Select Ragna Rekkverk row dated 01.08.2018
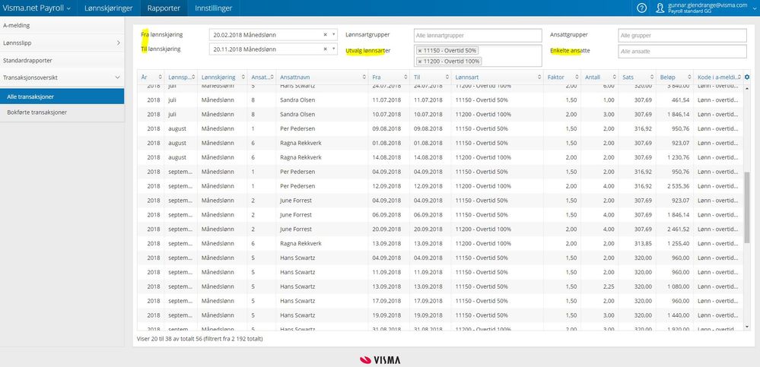The height and width of the screenshot is (367, 760). [x=440, y=143]
